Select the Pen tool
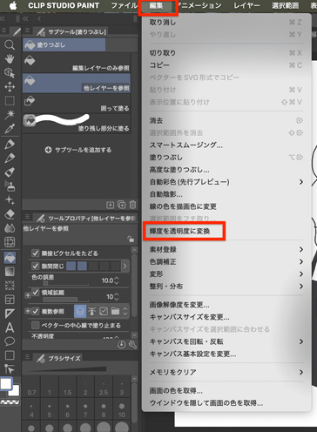317x432 pixels. [10, 144]
